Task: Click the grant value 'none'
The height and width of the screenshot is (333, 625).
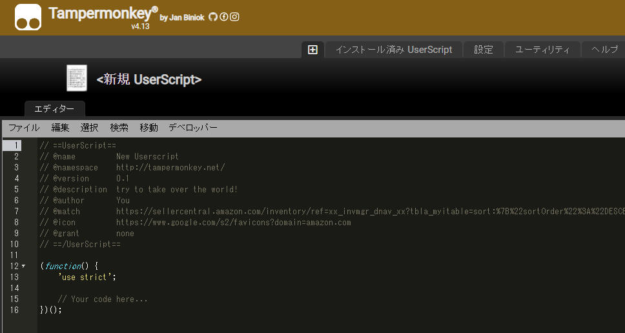Action: pos(125,234)
